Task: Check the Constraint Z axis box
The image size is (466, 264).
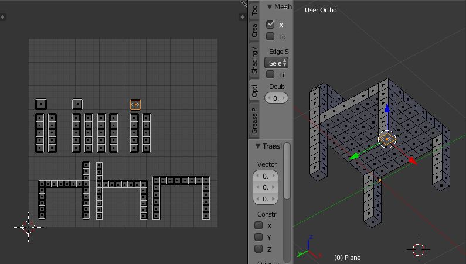Action: point(258,249)
